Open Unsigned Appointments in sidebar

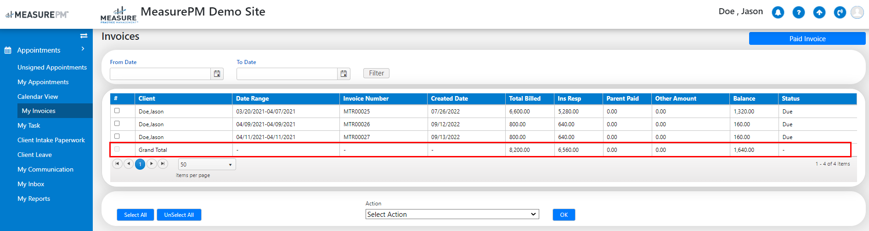52,67
